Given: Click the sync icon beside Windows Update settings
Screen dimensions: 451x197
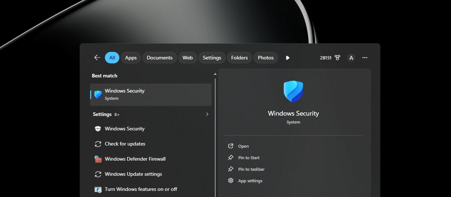Looking at the screenshot, I should pos(98,174).
